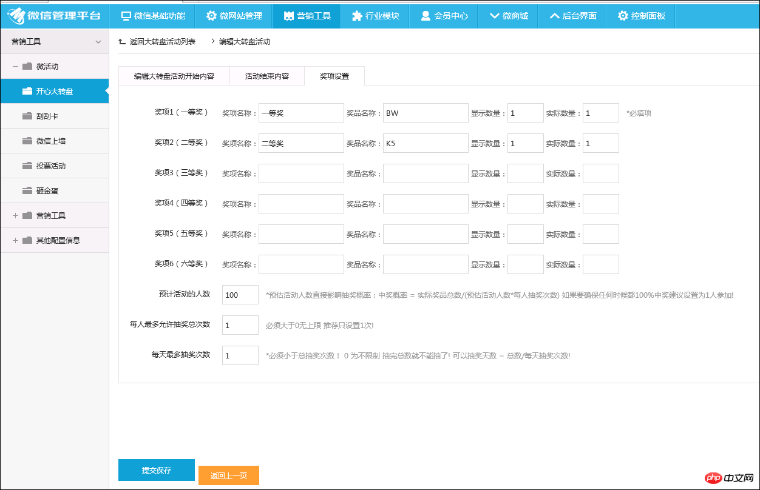Image resolution: width=760 pixels, height=490 pixels.
Task: Select 微信上墙 in the sidebar
Action: [55, 141]
